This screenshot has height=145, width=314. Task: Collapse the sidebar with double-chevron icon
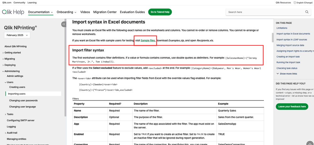(64, 24)
